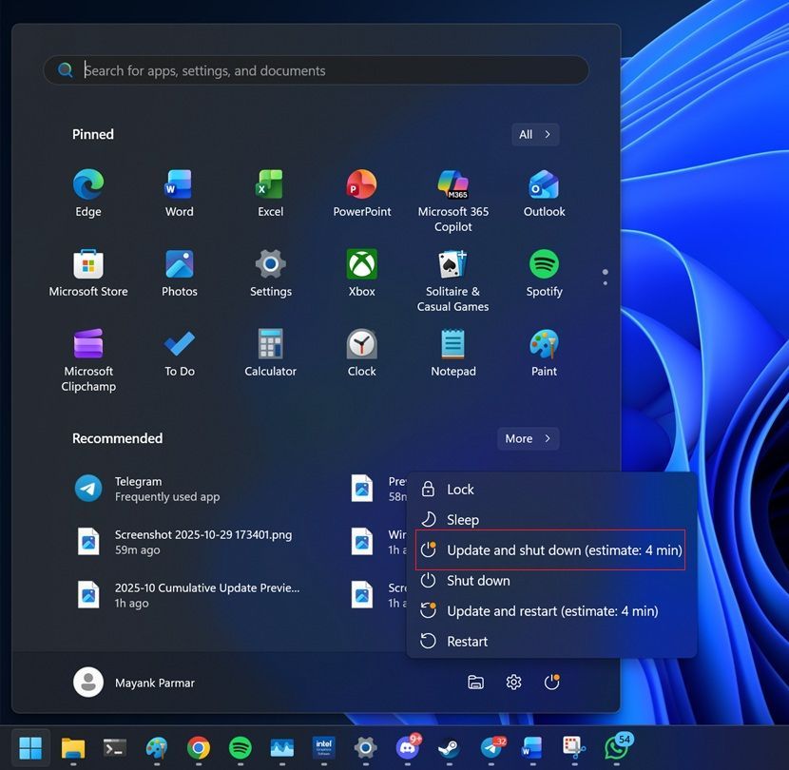Expand More recommended items
789x770 pixels.
(x=528, y=438)
